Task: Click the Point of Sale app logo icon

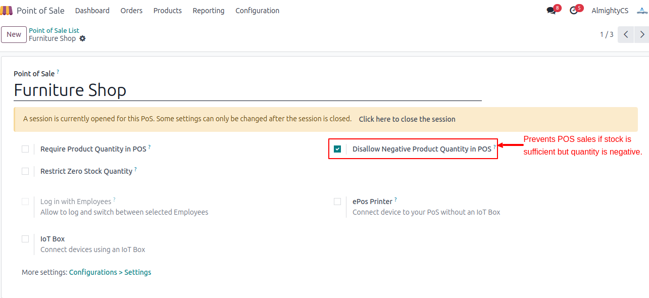Action: point(7,11)
